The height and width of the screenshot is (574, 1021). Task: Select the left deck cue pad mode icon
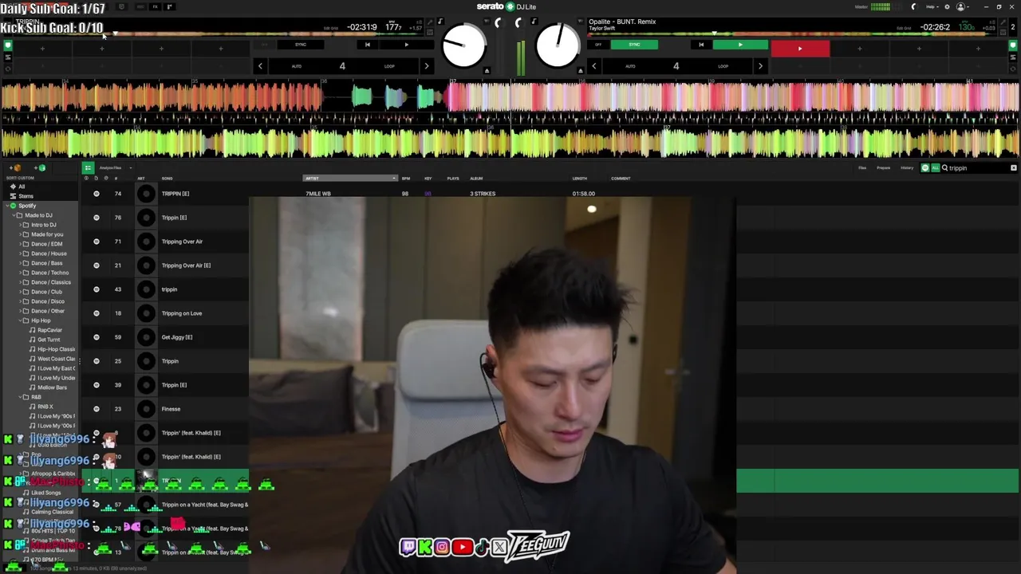pyautogui.click(x=8, y=45)
